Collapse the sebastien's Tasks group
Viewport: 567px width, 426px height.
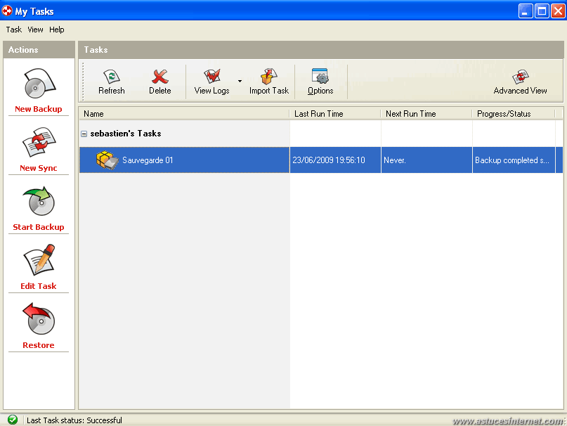(x=84, y=134)
